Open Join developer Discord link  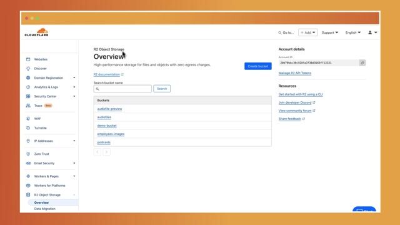point(295,102)
